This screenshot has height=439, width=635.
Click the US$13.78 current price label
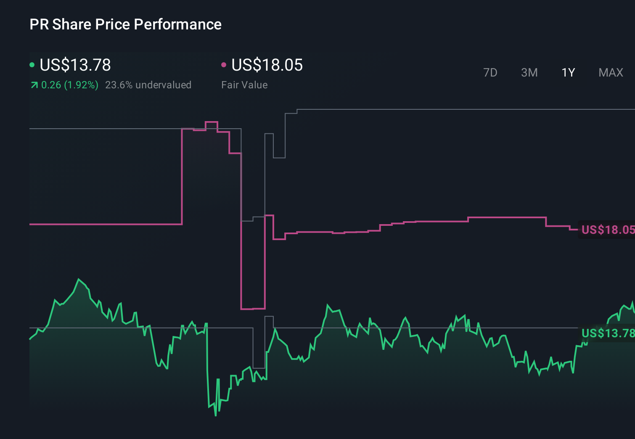(75, 65)
